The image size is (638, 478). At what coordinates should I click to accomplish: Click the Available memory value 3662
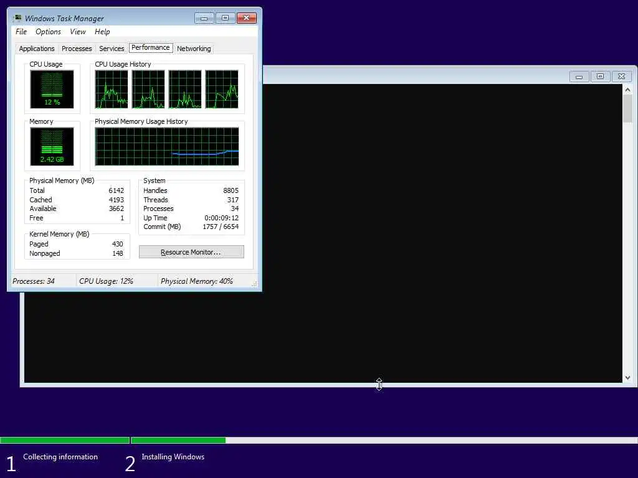tap(117, 209)
